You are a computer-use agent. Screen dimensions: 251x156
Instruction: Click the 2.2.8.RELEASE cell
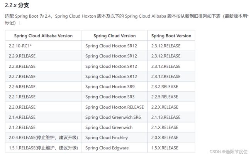click(x=43, y=66)
